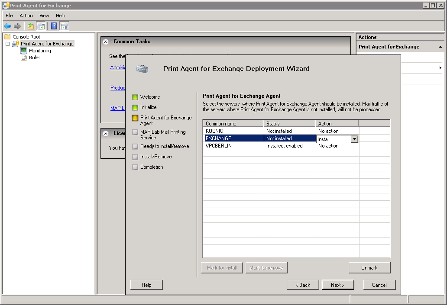Select Monitoring in the console tree
447x305 pixels.
click(x=40, y=51)
